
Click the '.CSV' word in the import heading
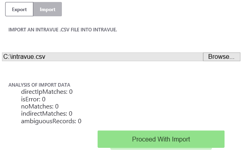[x=65, y=30]
